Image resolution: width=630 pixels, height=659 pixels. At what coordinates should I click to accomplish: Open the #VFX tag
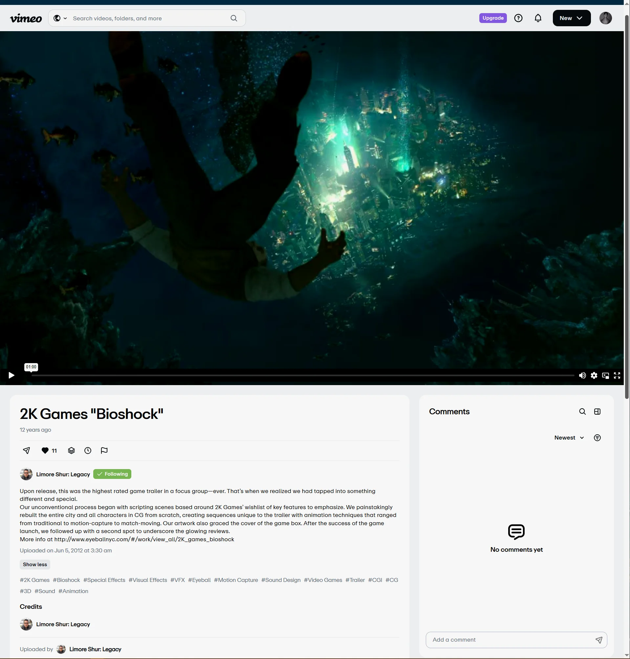[178, 580]
